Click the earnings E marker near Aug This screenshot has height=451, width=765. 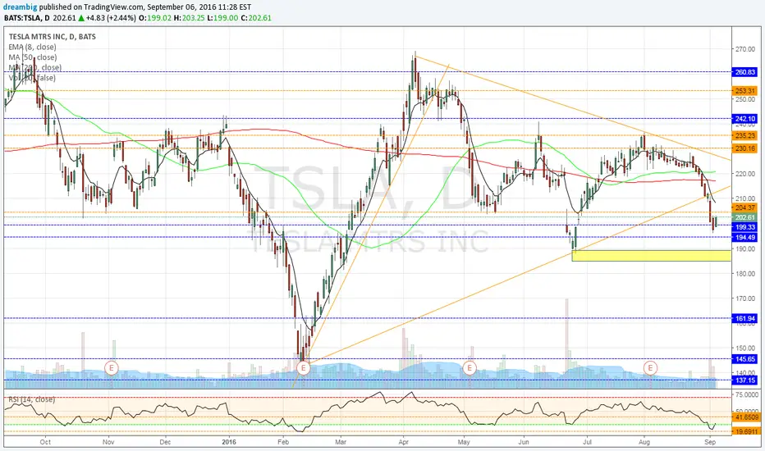[x=650, y=367]
